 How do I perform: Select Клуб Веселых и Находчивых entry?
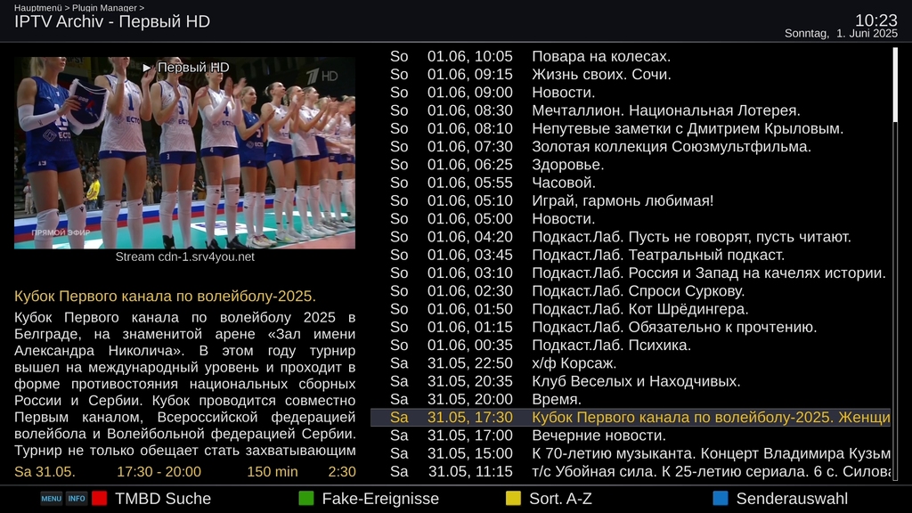click(631, 381)
